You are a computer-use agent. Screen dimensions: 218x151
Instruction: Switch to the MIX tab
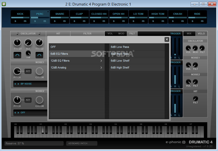(189, 34)
